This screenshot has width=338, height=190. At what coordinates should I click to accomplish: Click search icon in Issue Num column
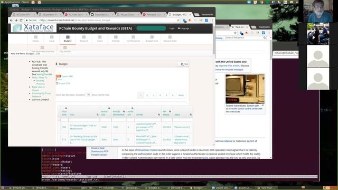66,108
